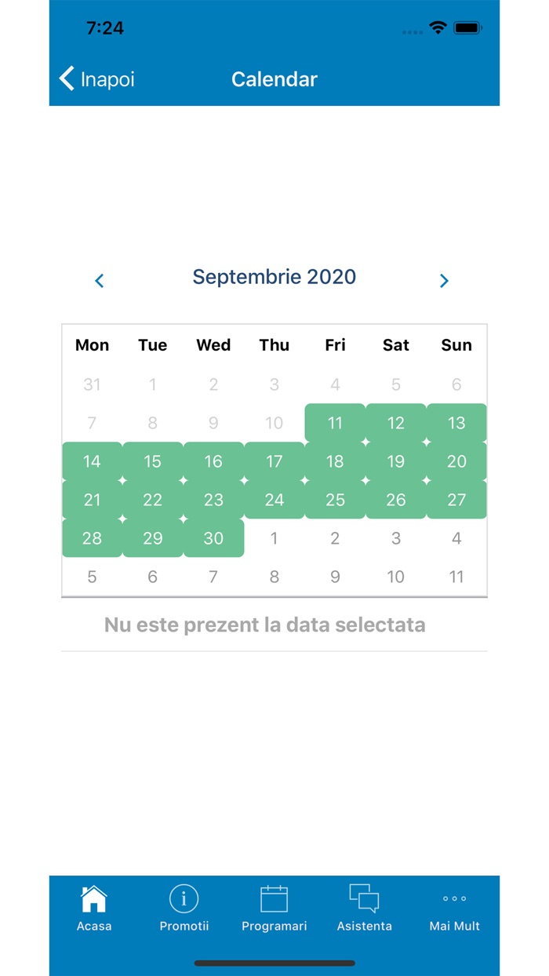Select date 15 in the calendar

152,461
